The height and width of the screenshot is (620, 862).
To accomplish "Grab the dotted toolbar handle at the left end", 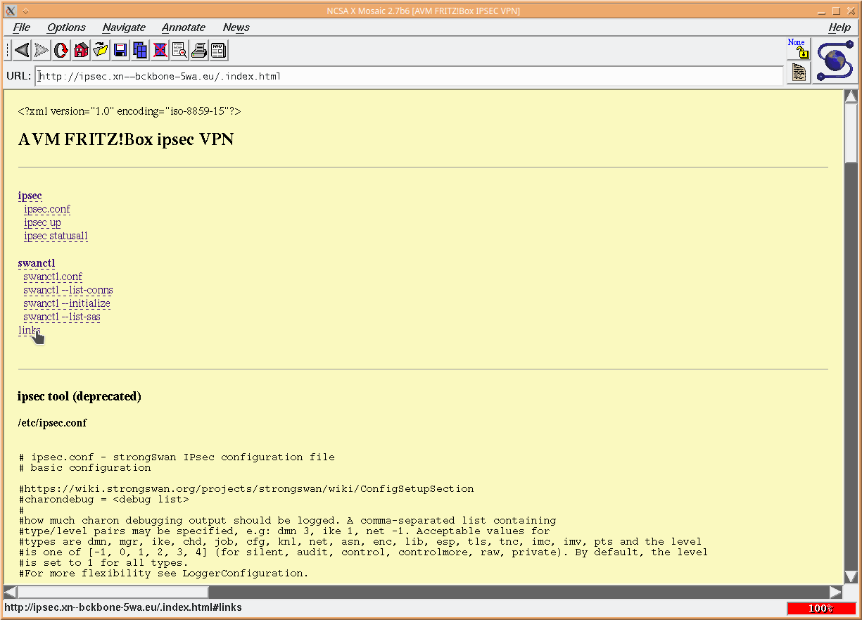I will (x=8, y=50).
